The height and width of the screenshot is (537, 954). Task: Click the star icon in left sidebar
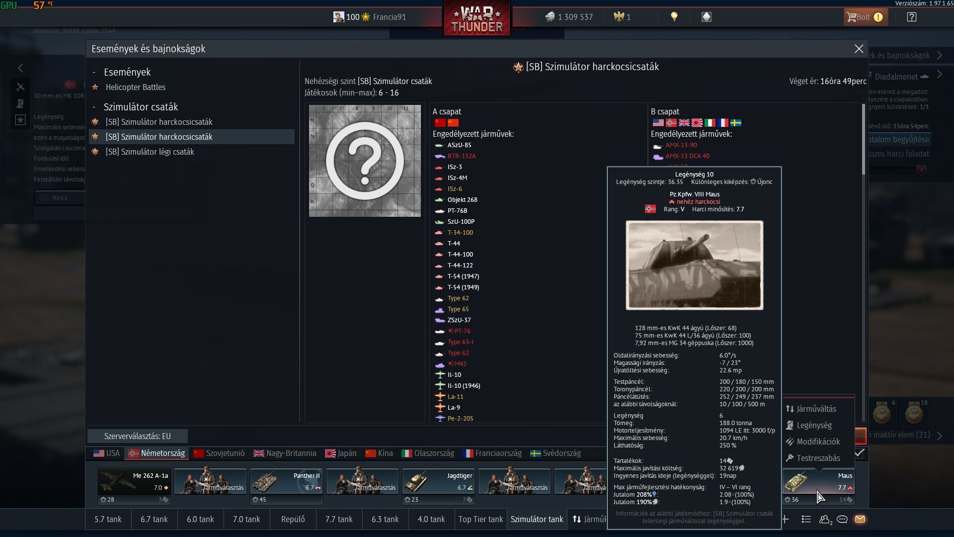(x=20, y=120)
